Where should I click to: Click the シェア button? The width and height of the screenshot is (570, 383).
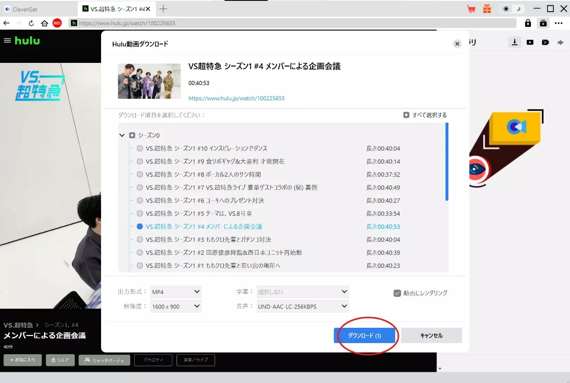(60, 360)
